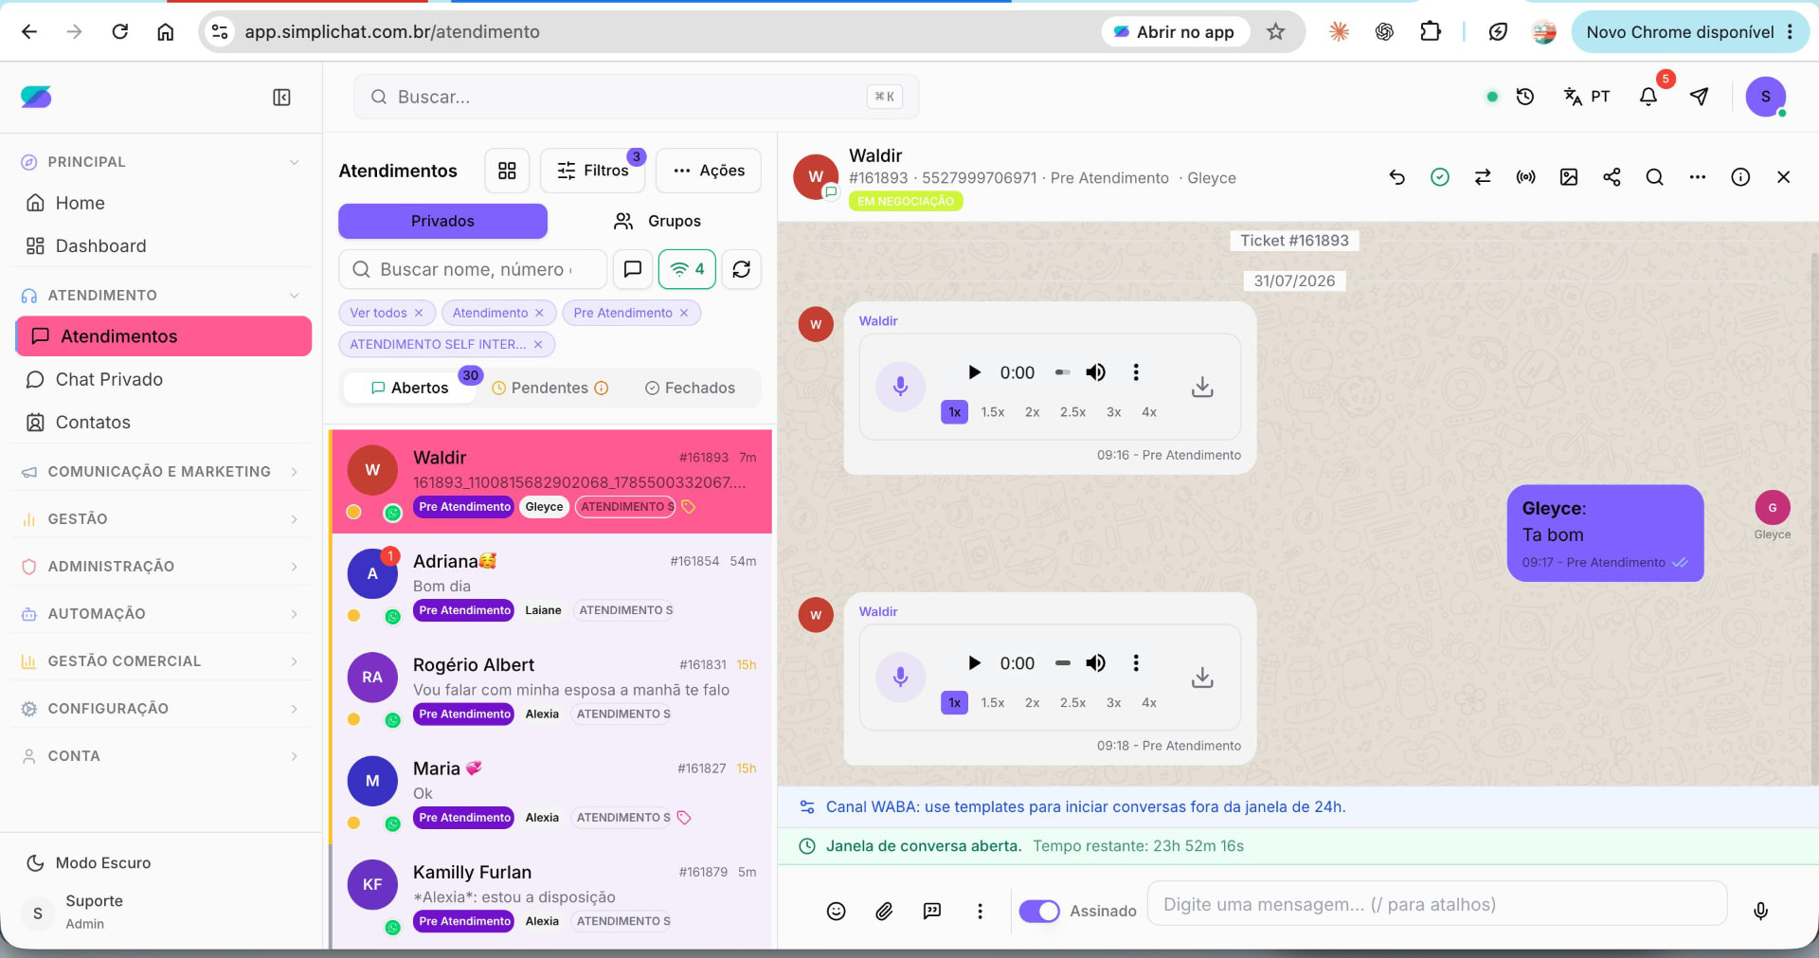
Task: Open the emoji picker
Action: click(x=836, y=911)
